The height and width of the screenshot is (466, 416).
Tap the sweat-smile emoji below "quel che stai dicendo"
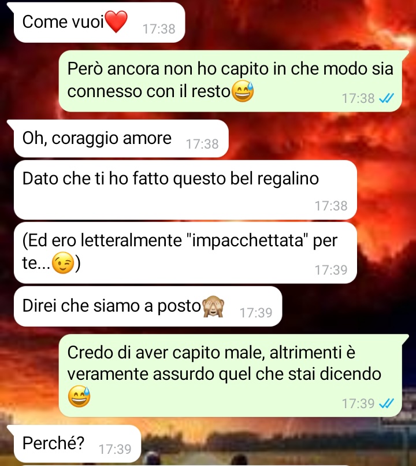coord(79,397)
